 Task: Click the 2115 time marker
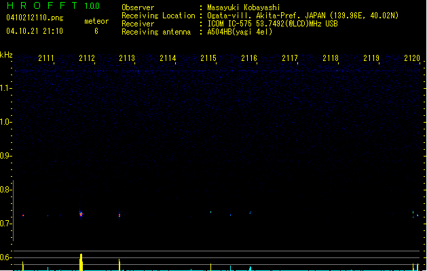[x=208, y=58]
